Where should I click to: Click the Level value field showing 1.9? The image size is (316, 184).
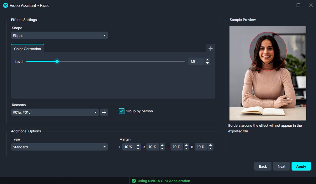point(197,61)
